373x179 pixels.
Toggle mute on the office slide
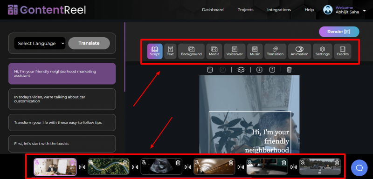(x=37, y=163)
